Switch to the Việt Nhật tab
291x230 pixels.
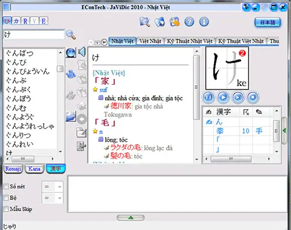click(150, 41)
